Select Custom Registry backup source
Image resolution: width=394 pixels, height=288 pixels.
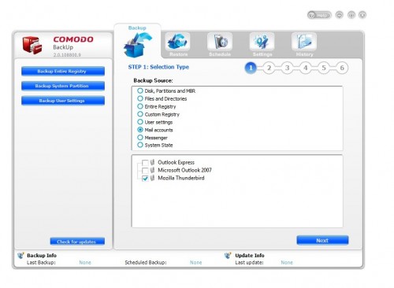pos(140,114)
